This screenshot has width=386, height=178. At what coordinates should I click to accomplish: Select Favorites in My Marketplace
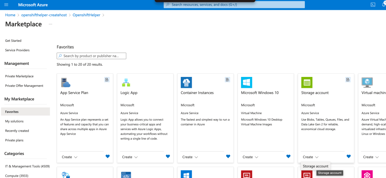25,112
